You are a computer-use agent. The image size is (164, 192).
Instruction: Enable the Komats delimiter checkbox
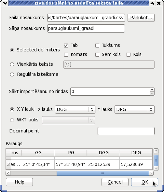pos(66,55)
